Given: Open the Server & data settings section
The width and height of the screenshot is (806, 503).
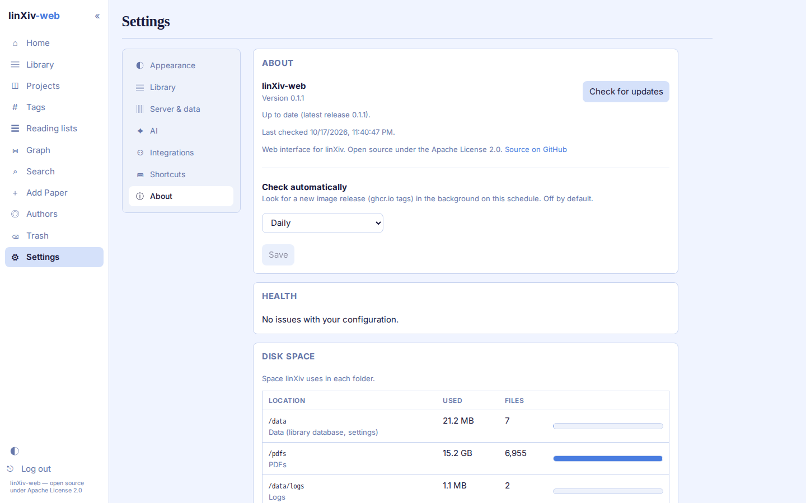Looking at the screenshot, I should [181, 109].
